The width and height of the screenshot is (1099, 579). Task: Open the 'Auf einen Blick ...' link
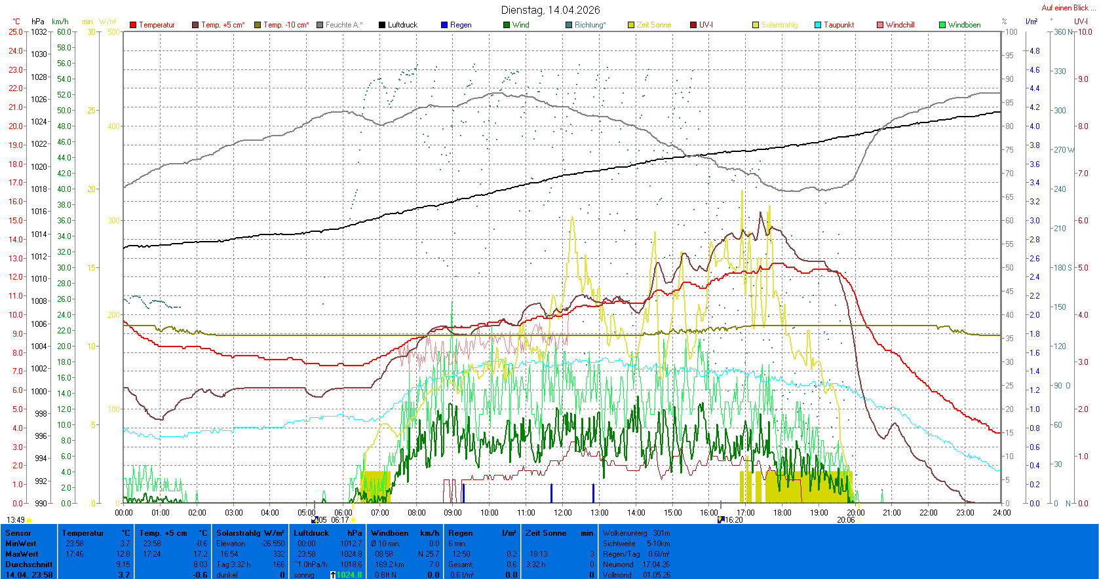coord(1067,8)
